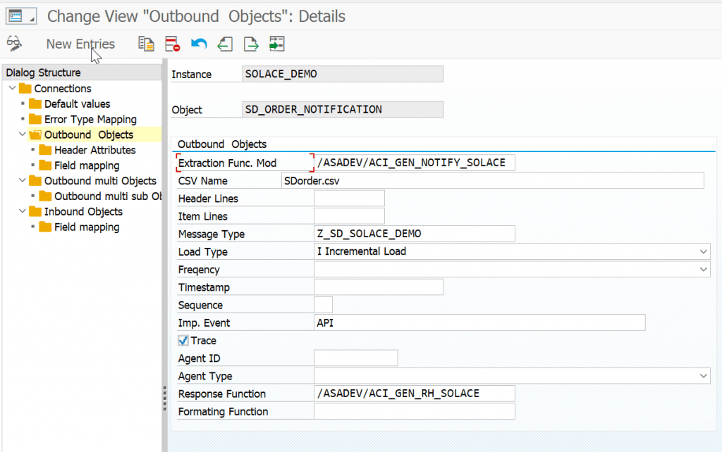Viewport: 722px width, 452px height.
Task: Go to next entry with the forward icon
Action: [250, 44]
